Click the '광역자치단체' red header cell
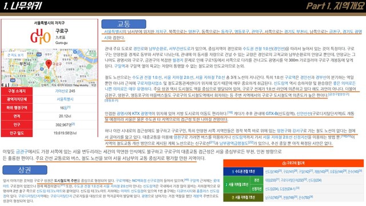Viewport: 366px width, 206px height. (x=17, y=99)
